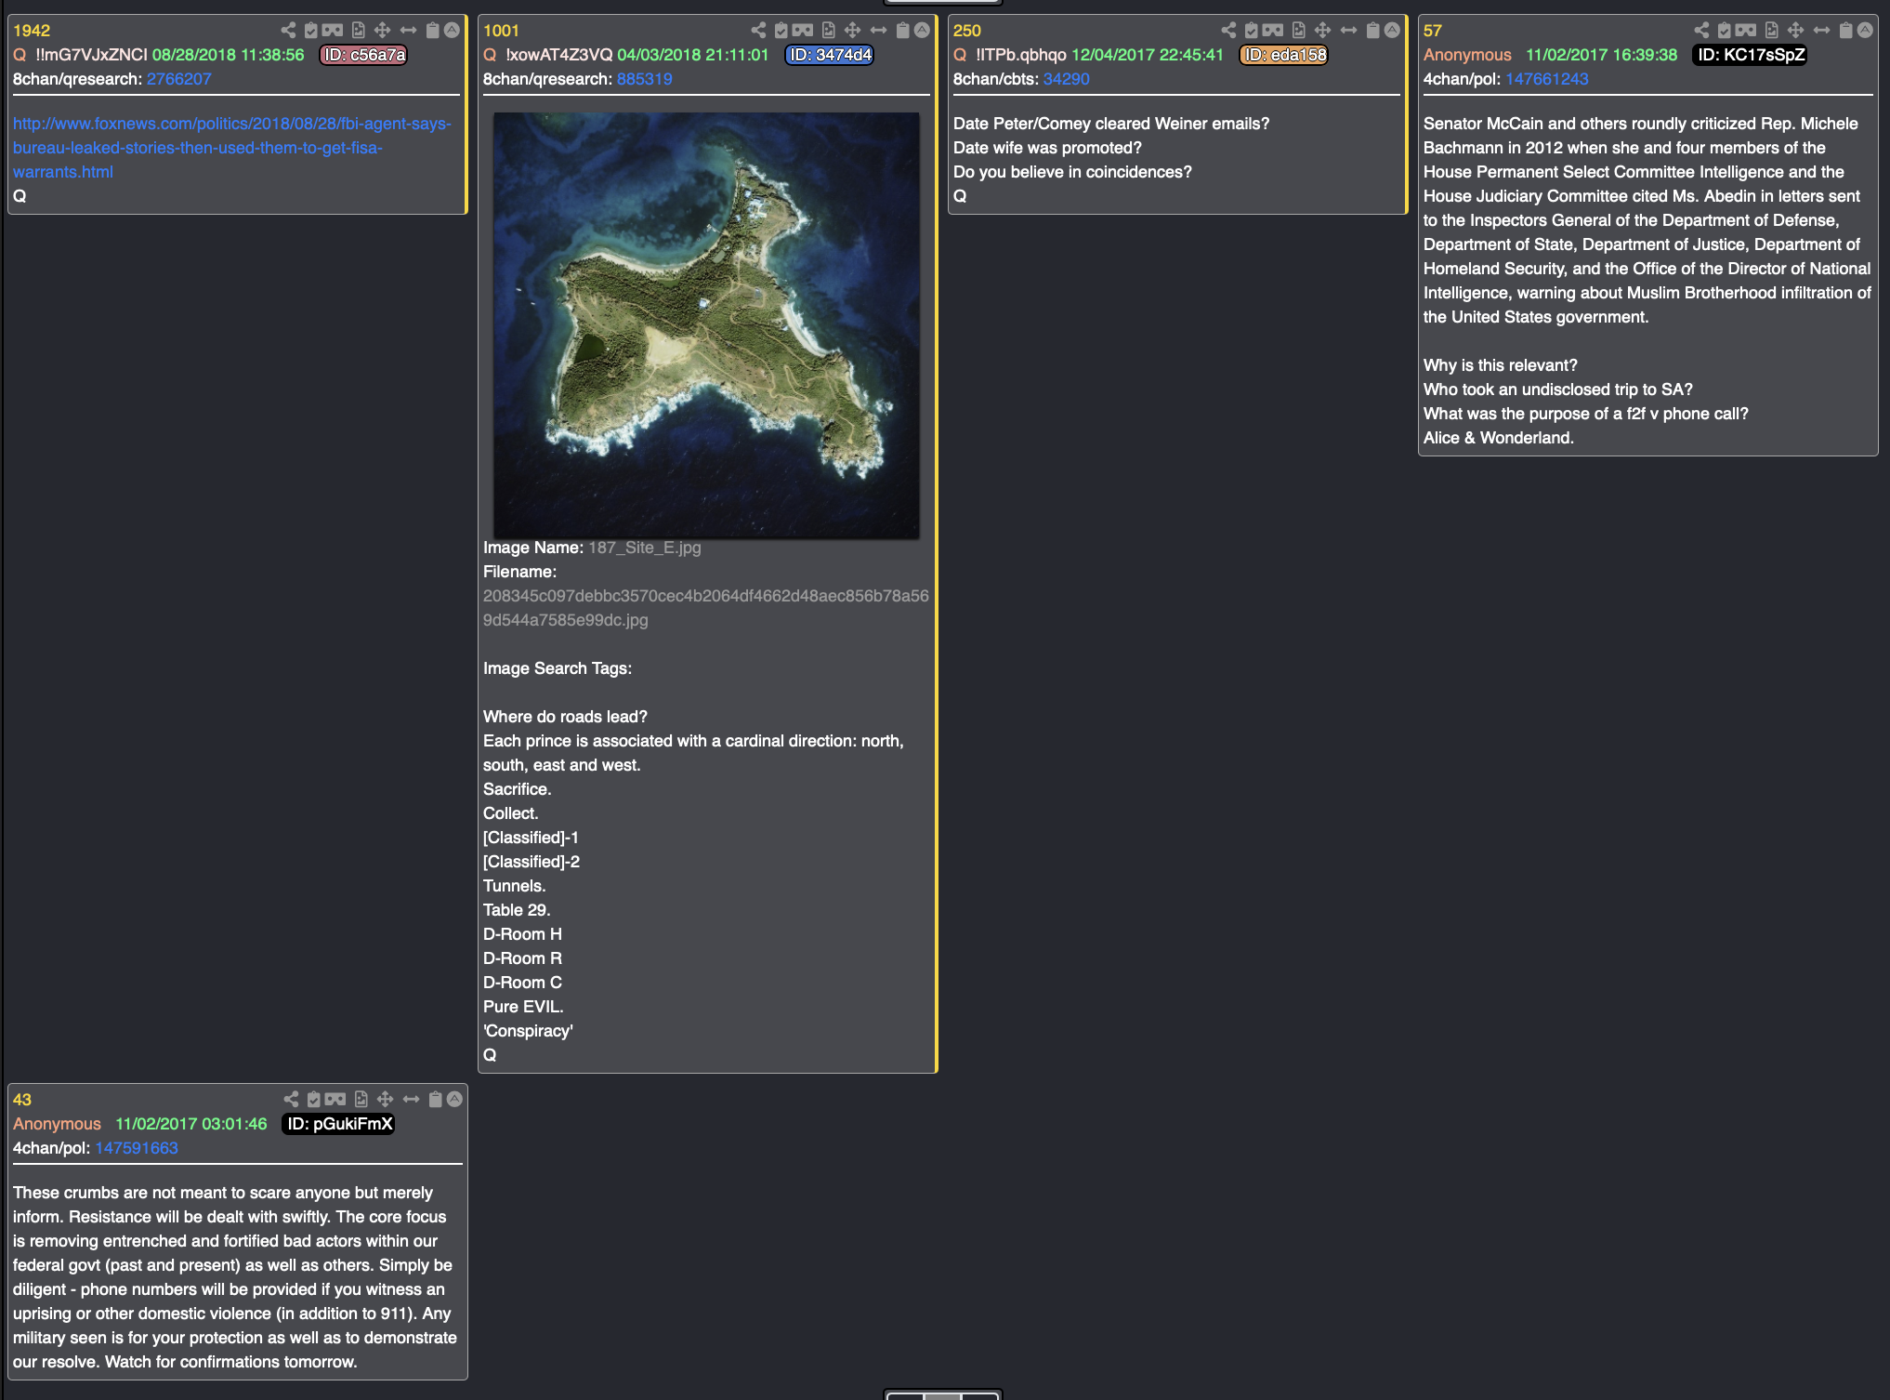Open the VR goggles view for post 57
Image resolution: width=1890 pixels, height=1400 pixels.
1746,30
